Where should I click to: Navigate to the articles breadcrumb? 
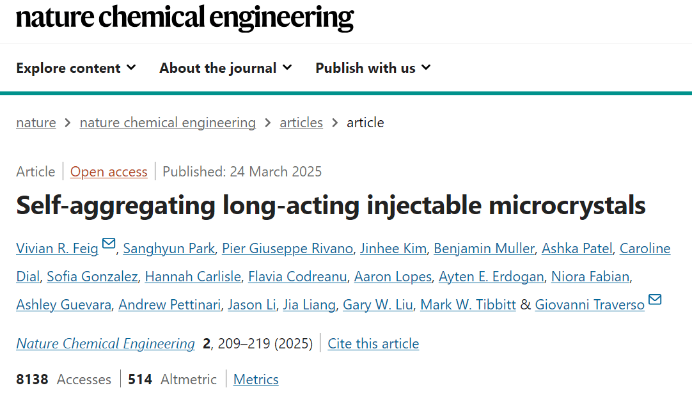[x=301, y=122]
